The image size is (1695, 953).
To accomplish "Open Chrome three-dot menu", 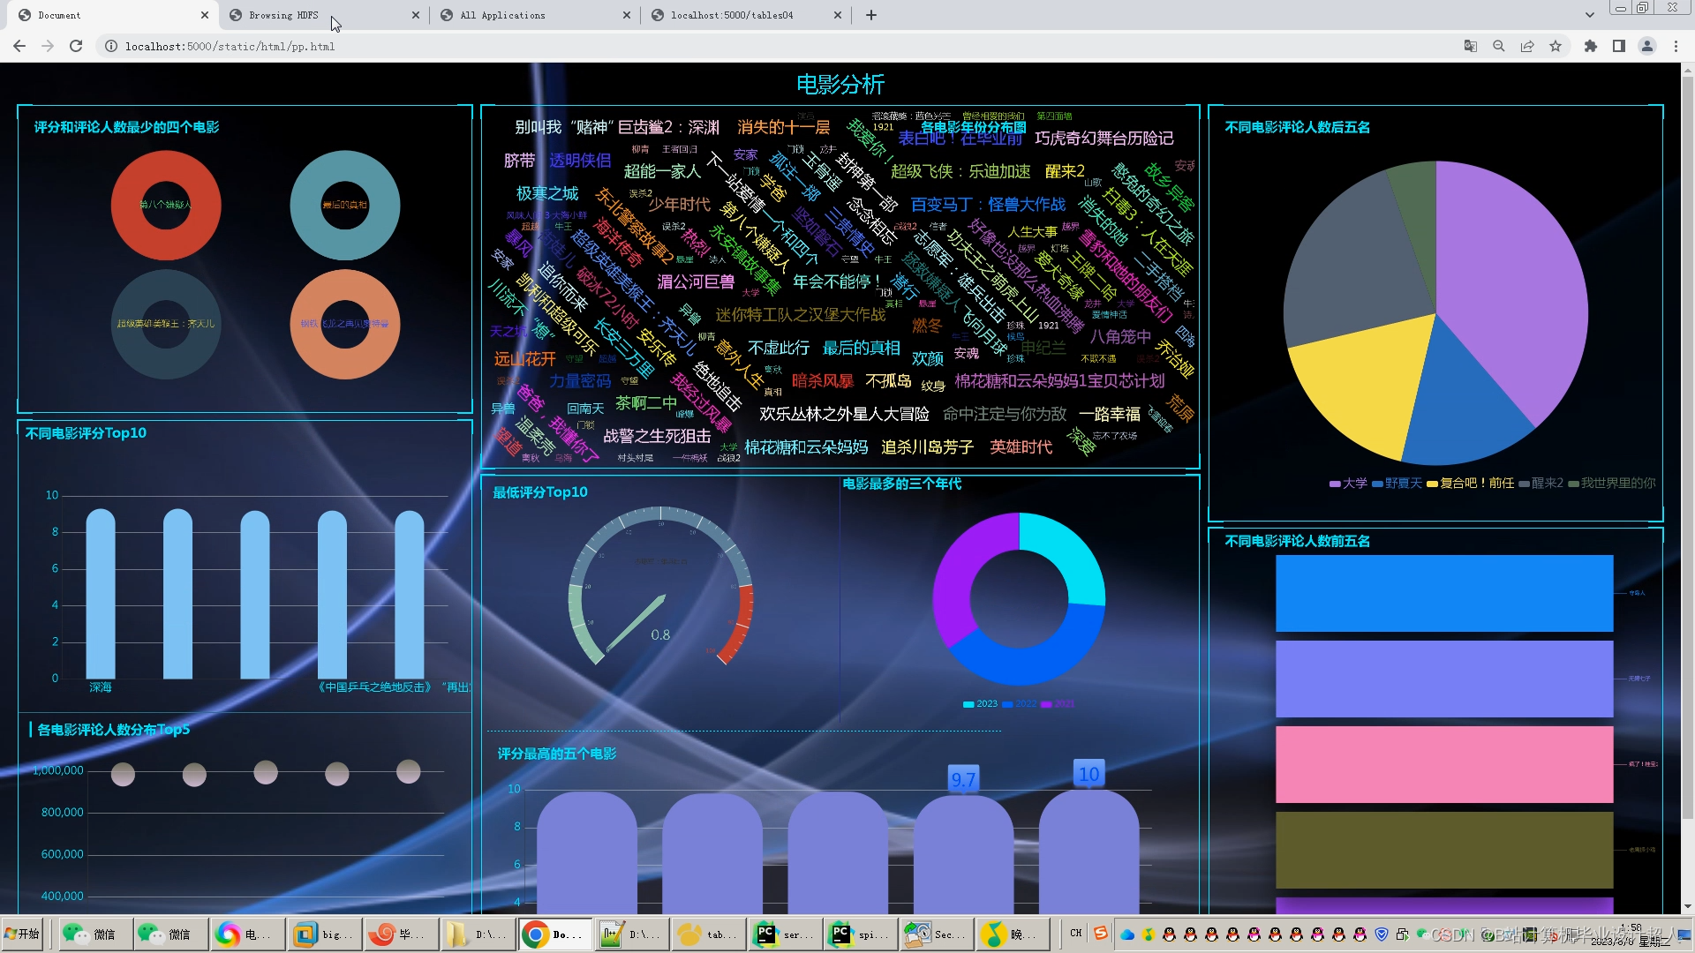I will [1676, 47].
